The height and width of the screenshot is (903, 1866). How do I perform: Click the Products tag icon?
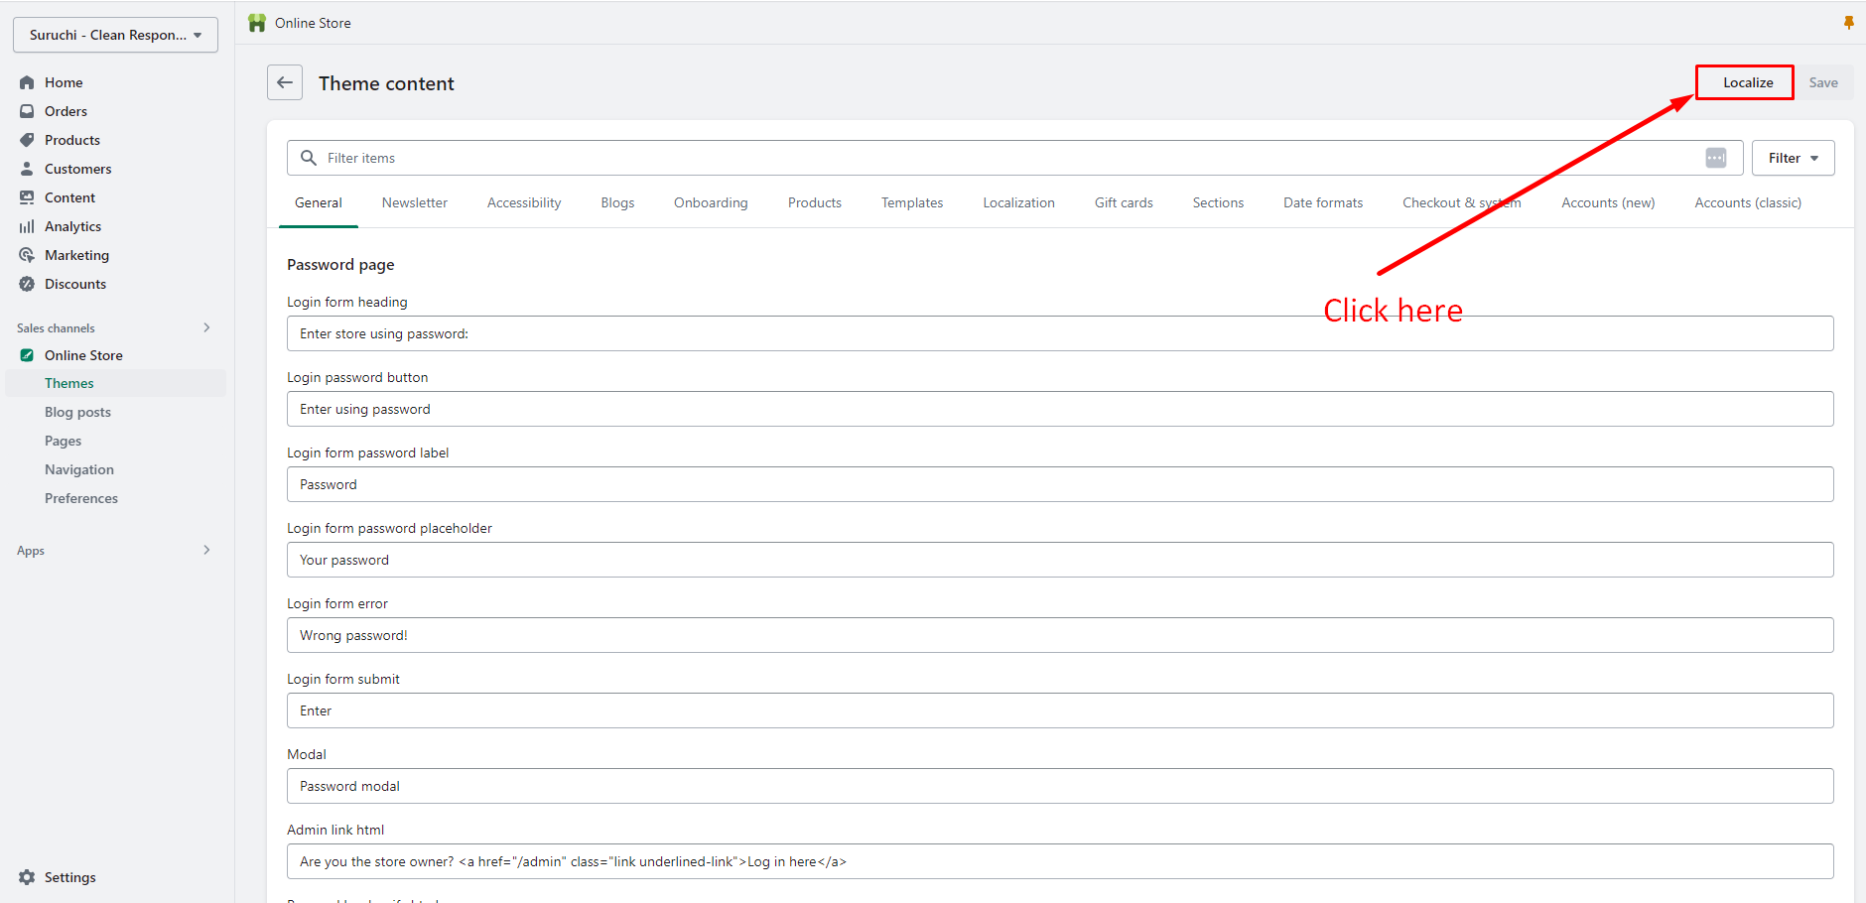[27, 140]
